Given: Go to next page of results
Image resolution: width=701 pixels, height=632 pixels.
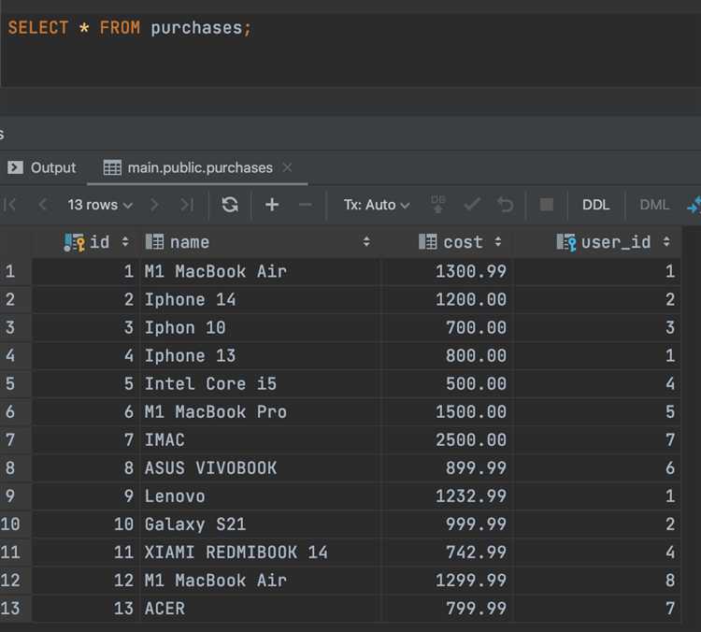Looking at the screenshot, I should 154,205.
